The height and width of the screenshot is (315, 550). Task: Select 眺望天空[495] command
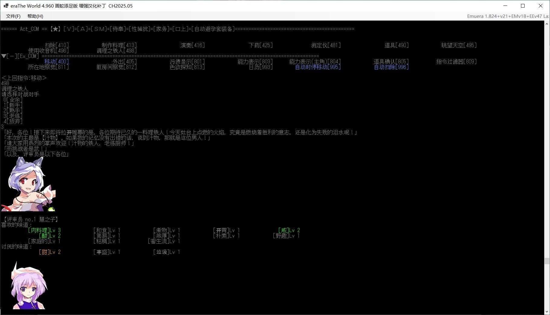(x=459, y=45)
